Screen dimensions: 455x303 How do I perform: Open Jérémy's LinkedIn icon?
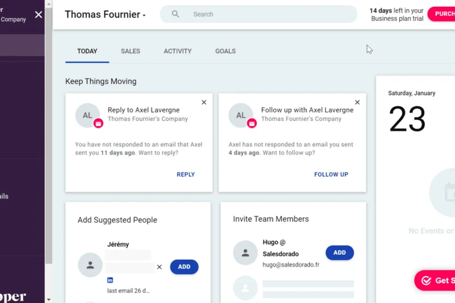110,280
